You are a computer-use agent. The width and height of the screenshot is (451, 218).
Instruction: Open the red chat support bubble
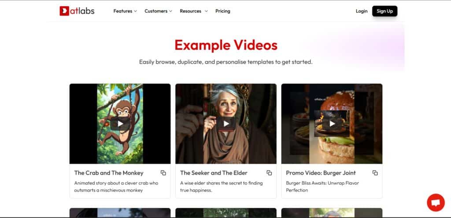pos(436,203)
